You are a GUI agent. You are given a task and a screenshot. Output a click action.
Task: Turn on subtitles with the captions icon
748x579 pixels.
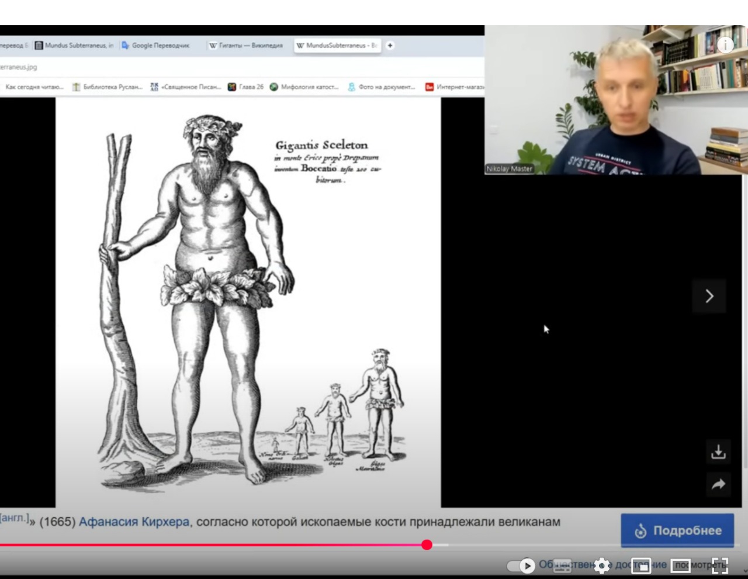pyautogui.click(x=563, y=566)
